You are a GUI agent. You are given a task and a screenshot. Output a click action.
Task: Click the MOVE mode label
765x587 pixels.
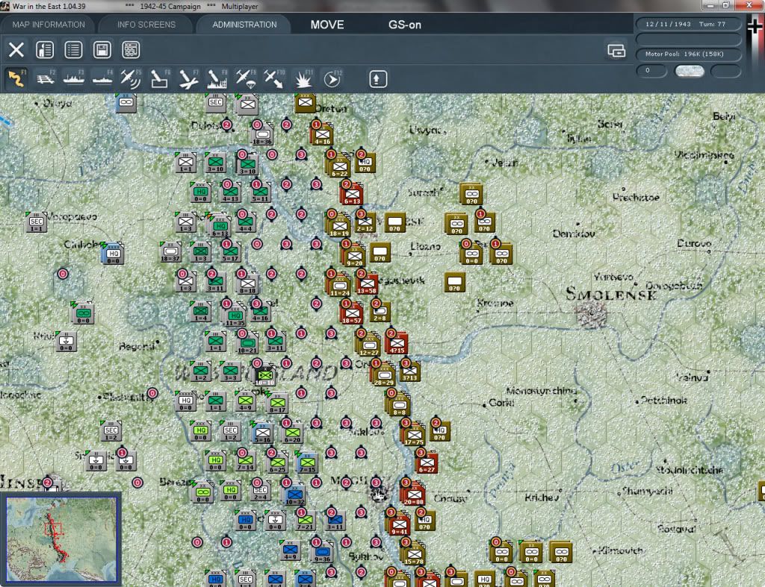pyautogui.click(x=327, y=25)
